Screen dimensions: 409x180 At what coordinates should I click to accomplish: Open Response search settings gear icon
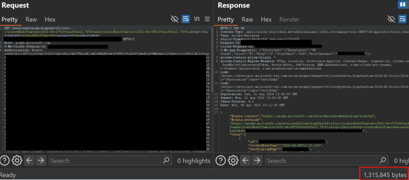point(233,160)
